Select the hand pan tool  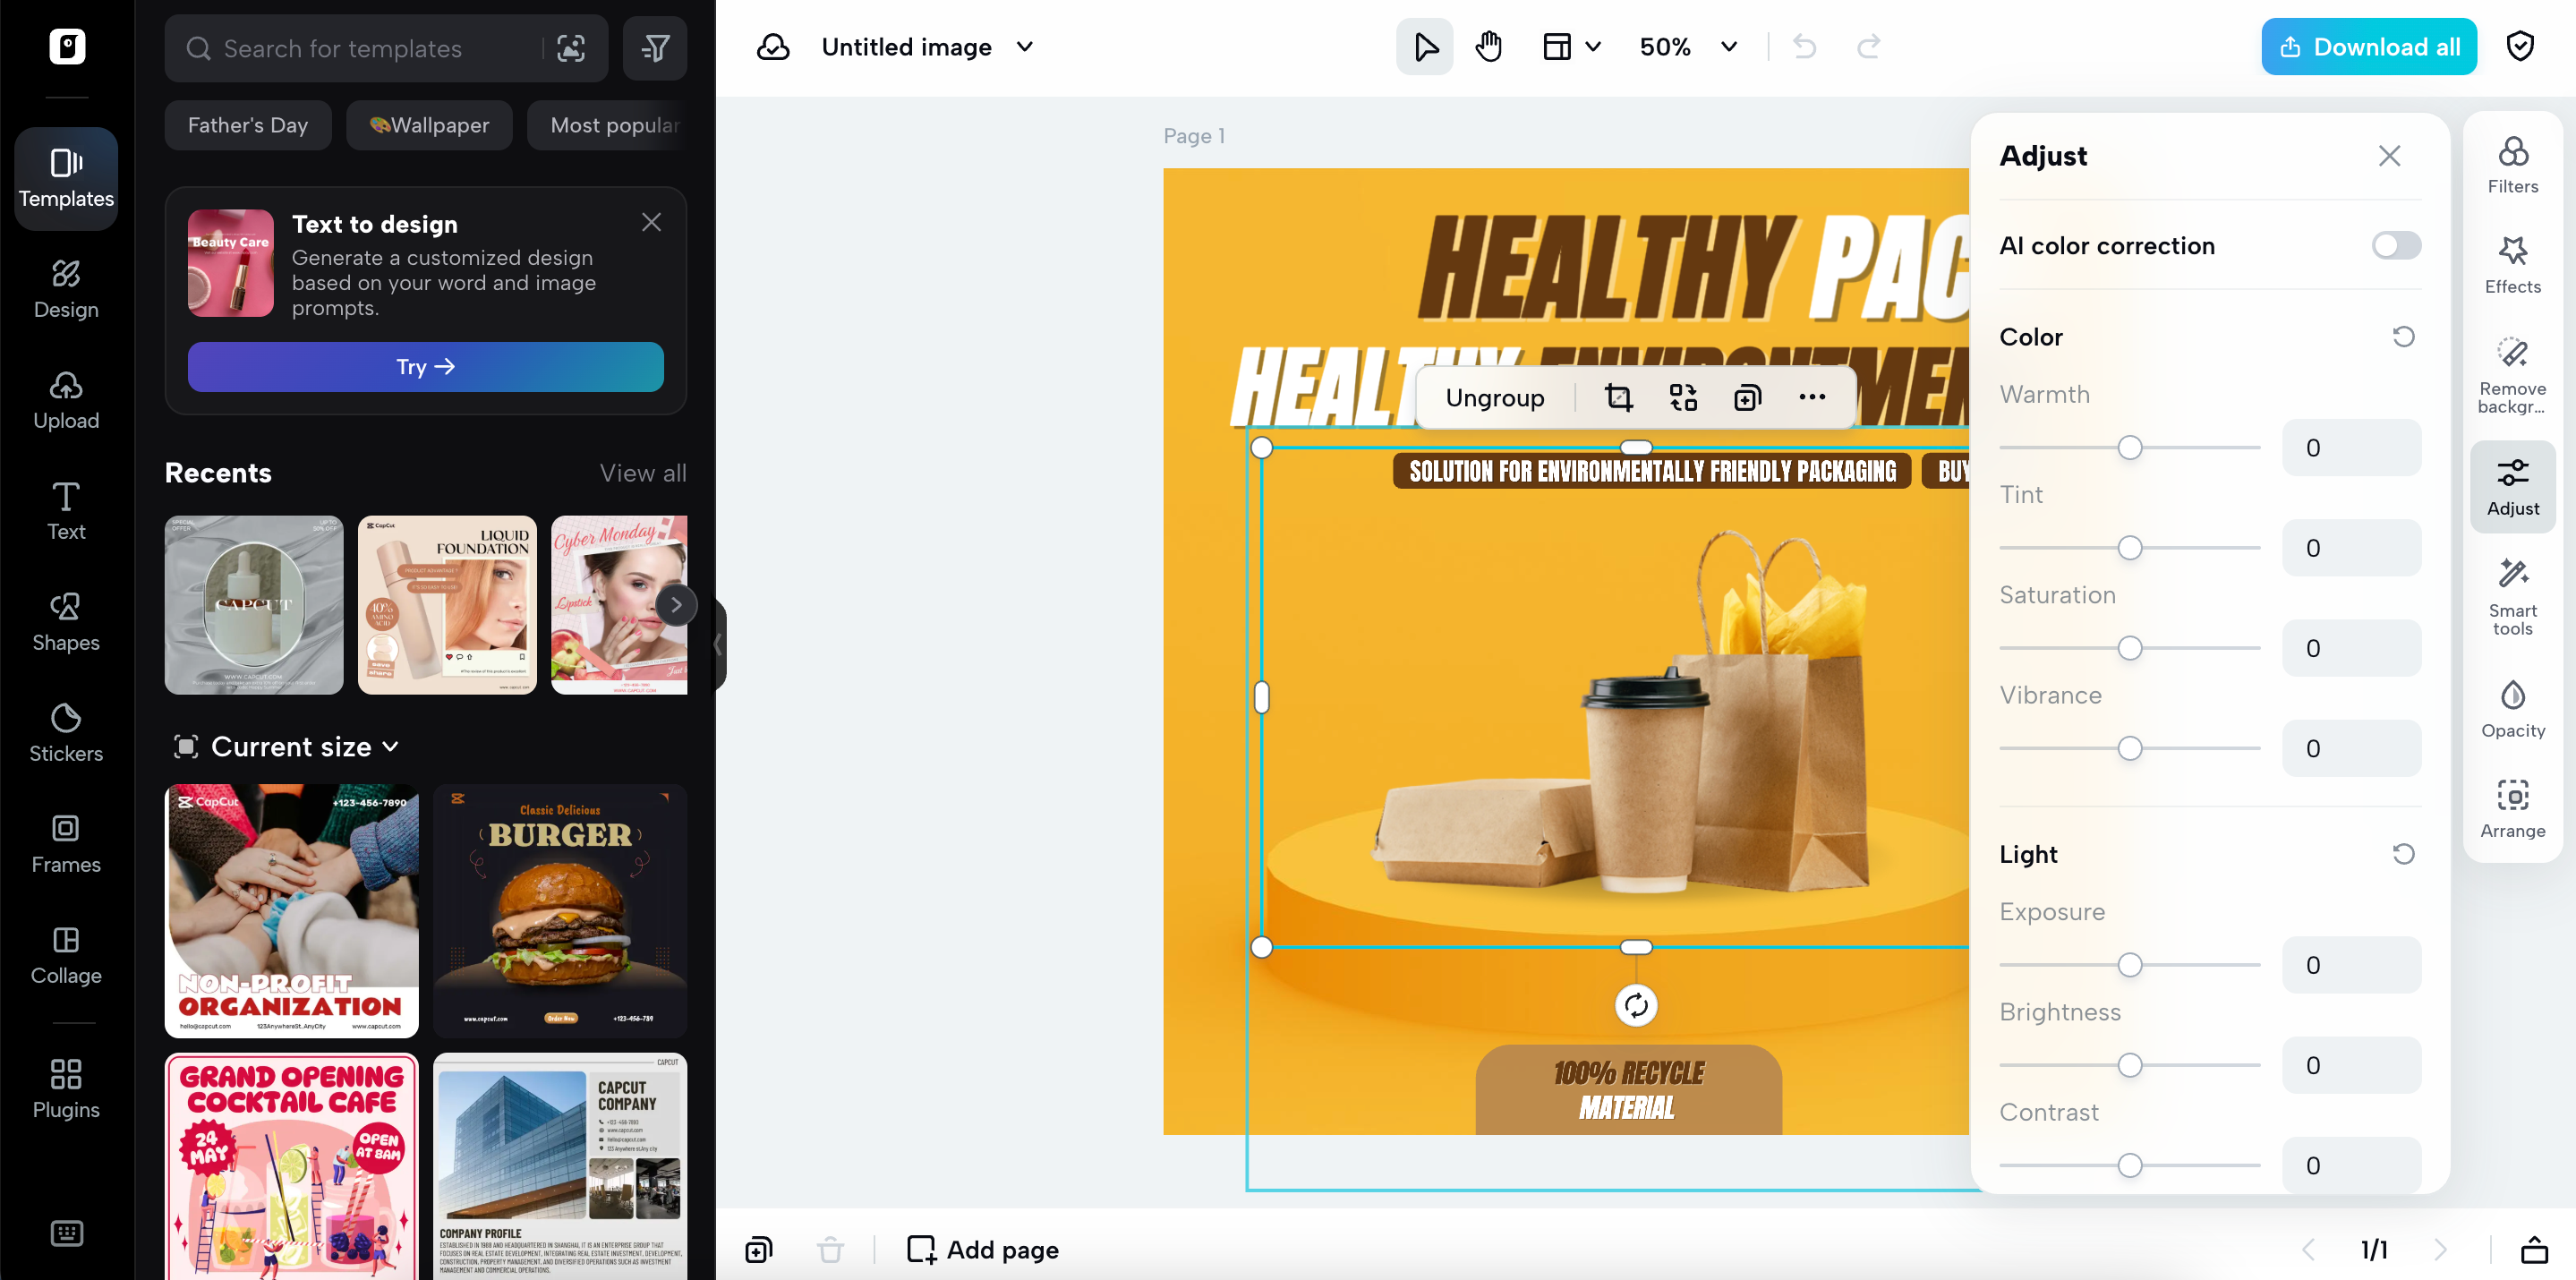coord(1489,47)
